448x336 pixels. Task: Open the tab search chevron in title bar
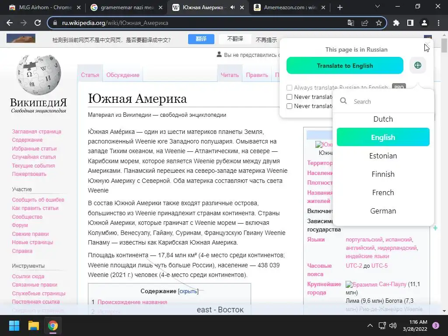[x=378, y=6]
